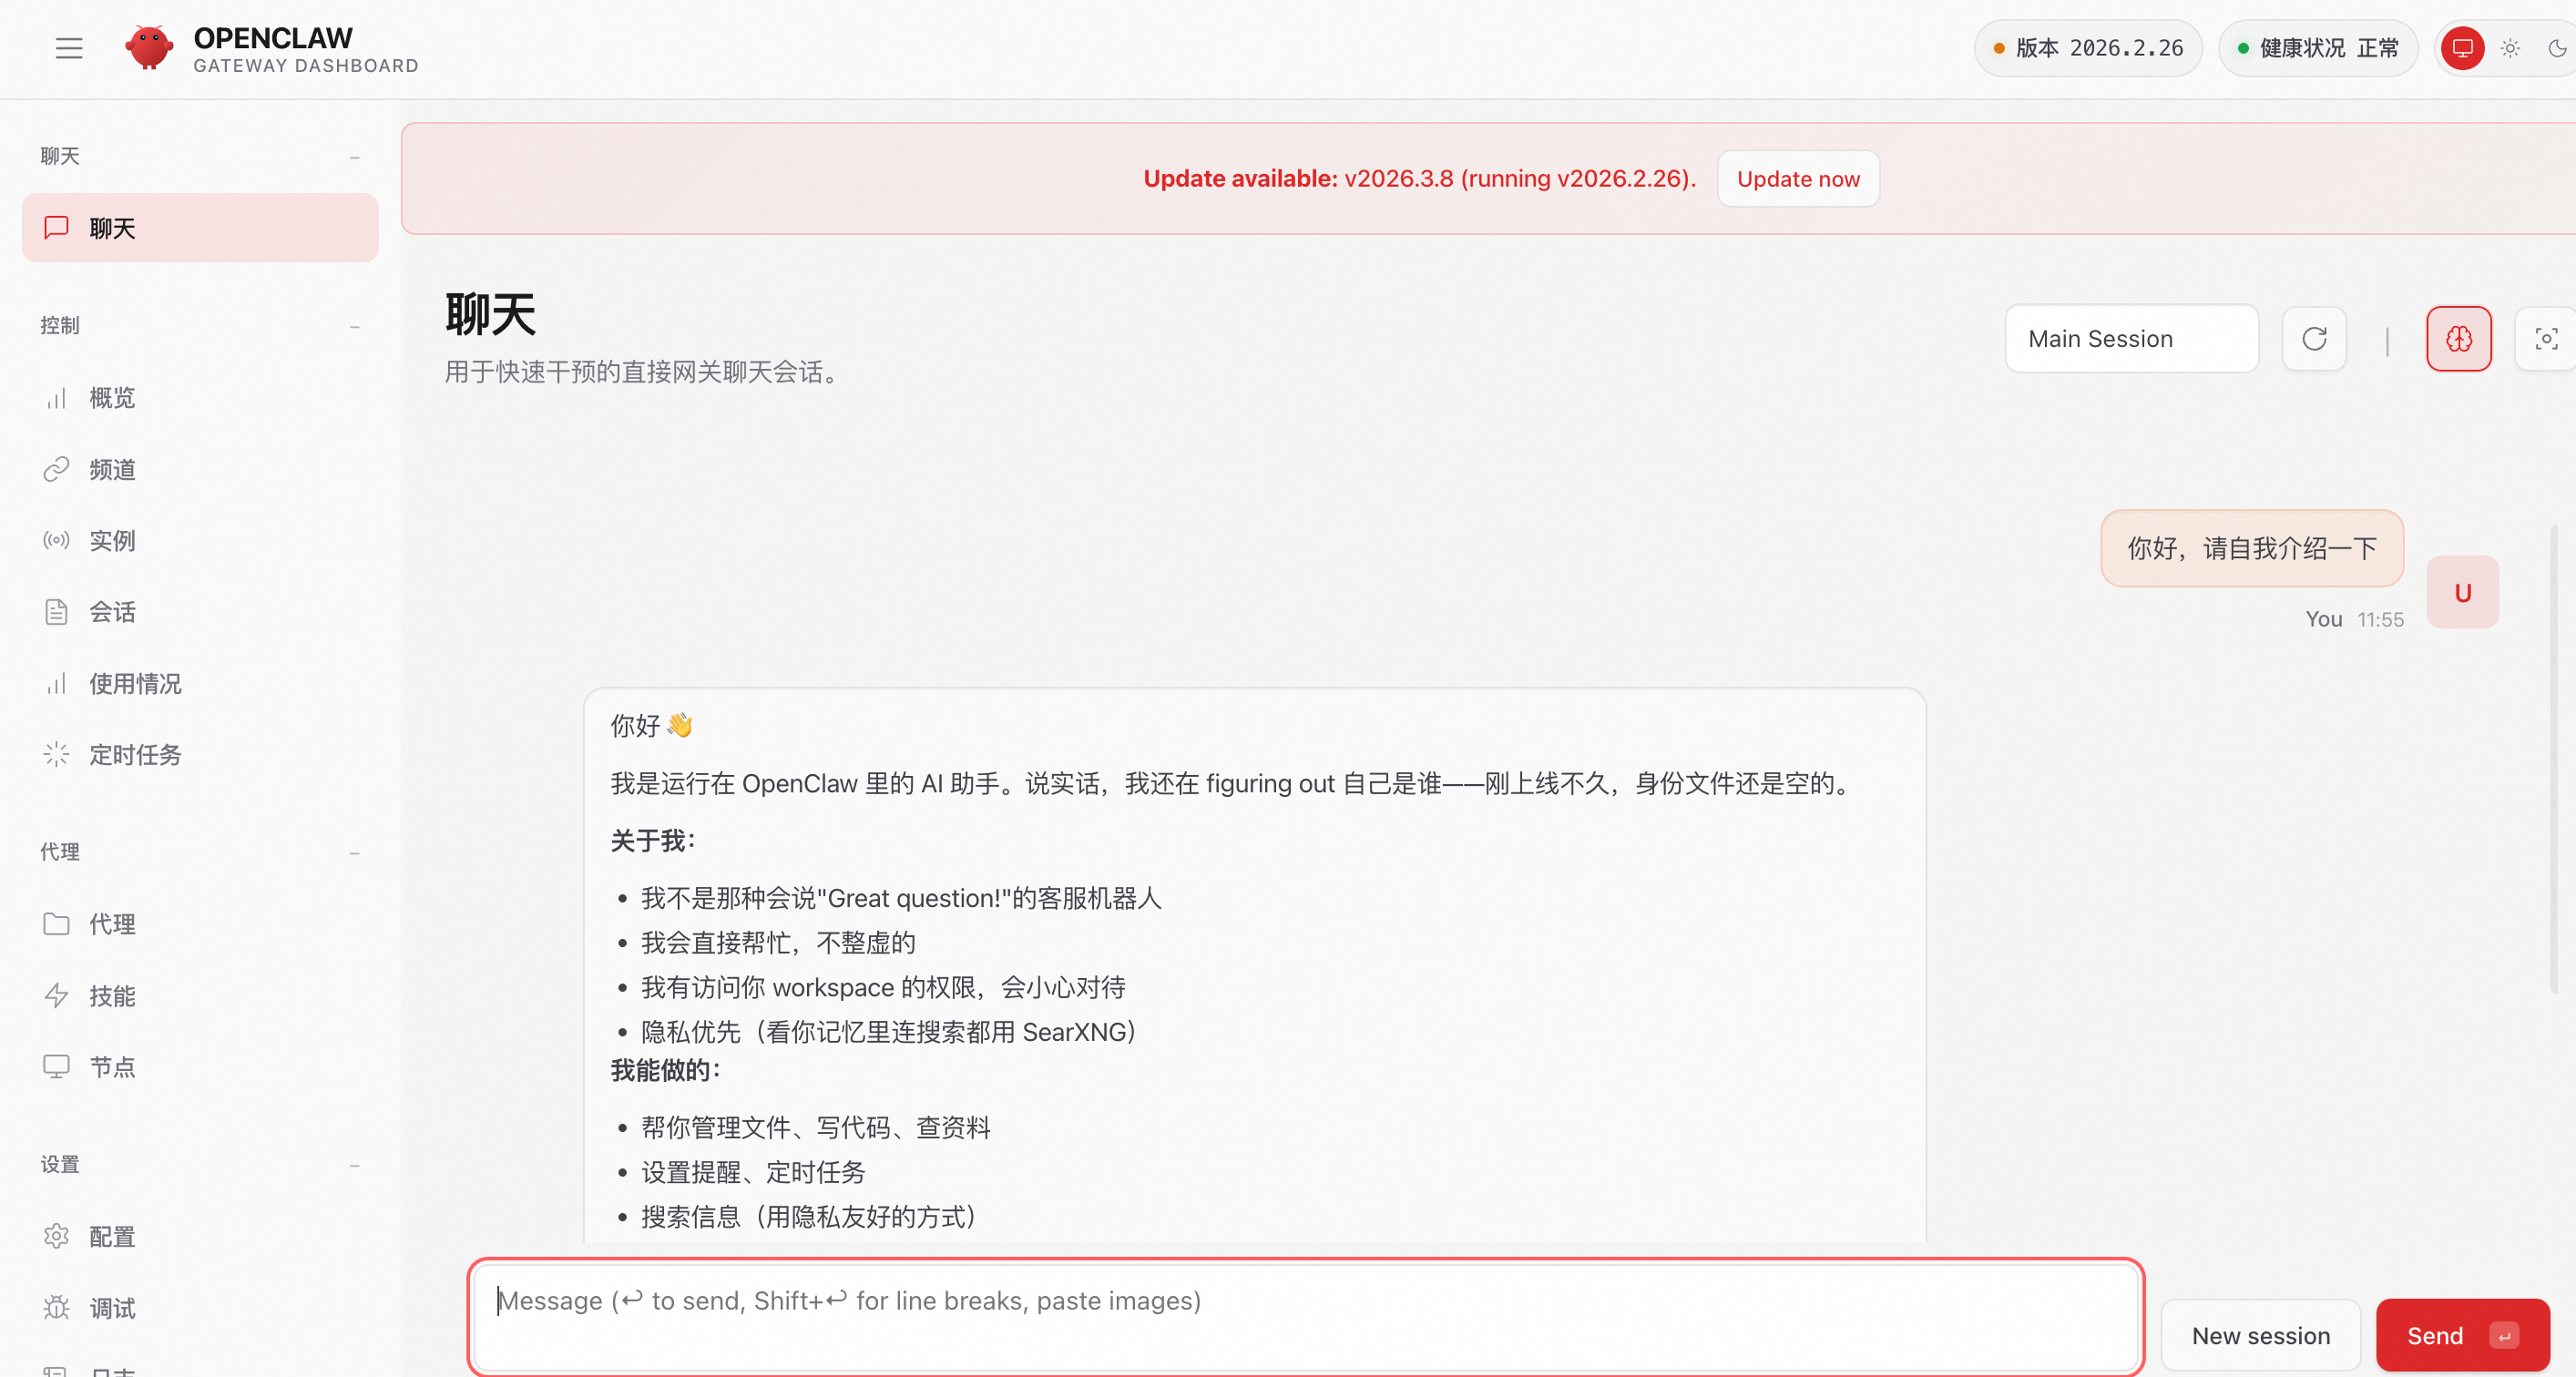Open the Main Session dropdown
This screenshot has width=2576, height=1377.
(x=2131, y=339)
